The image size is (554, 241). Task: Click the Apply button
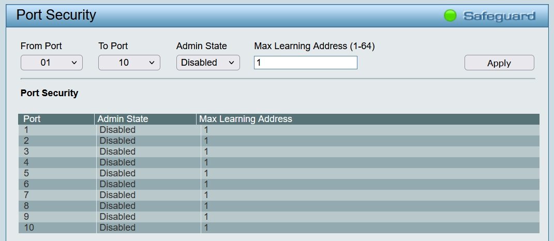[499, 63]
